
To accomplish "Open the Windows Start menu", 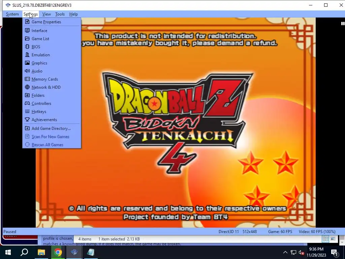I will (x=8, y=252).
